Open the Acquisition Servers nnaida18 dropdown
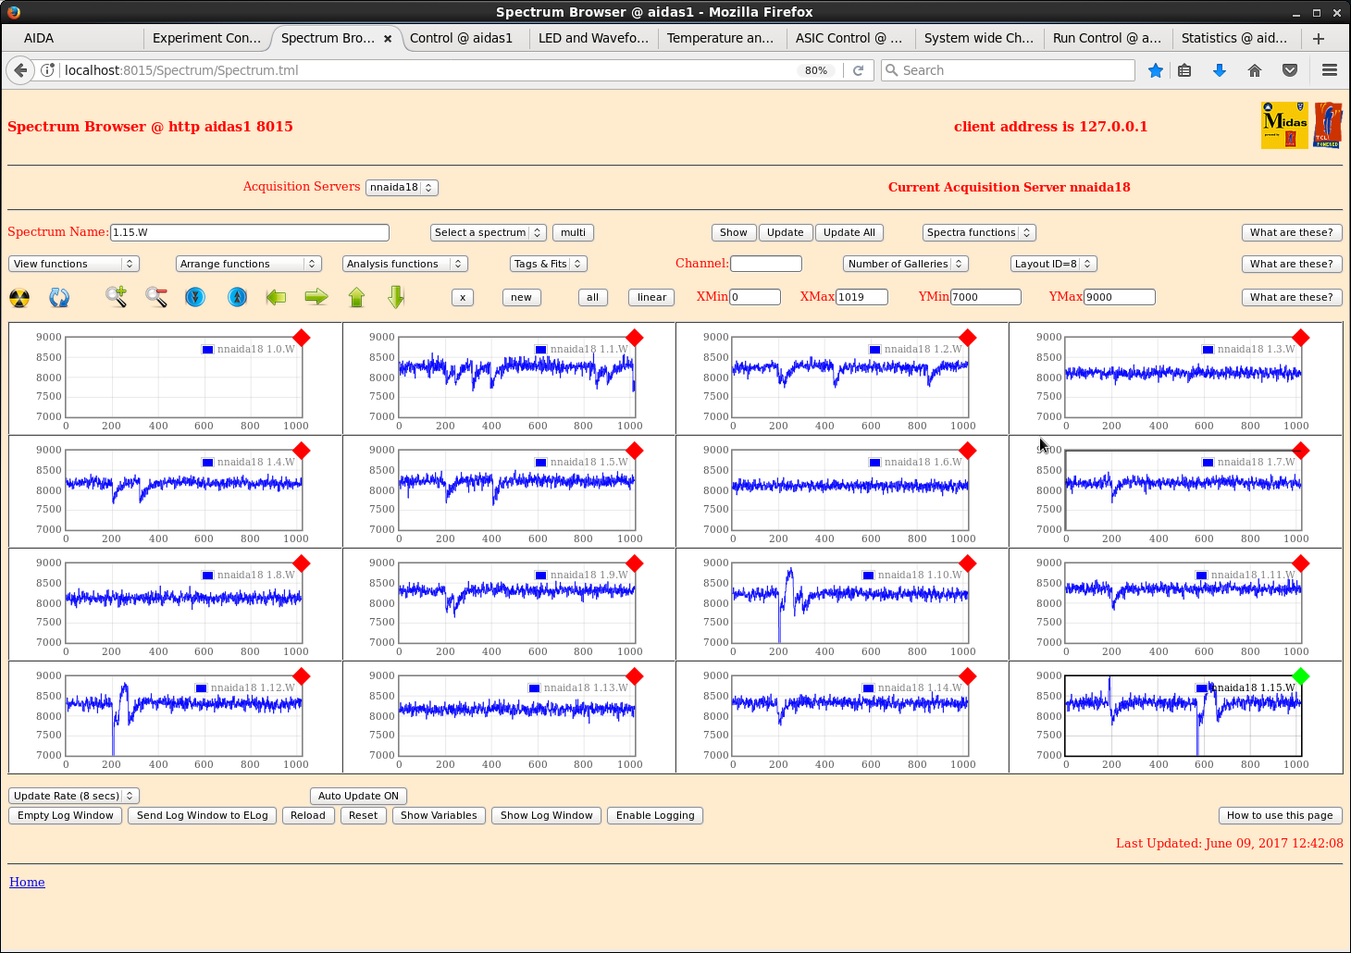Viewport: 1351px width, 953px height. [402, 187]
